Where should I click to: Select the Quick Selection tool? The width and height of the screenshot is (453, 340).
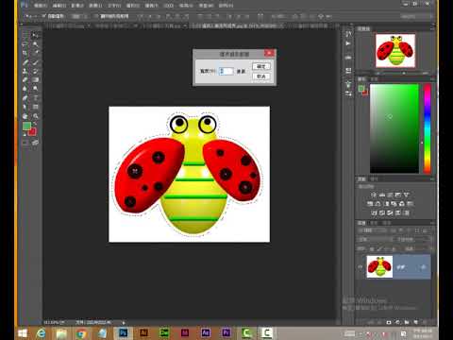[35, 44]
